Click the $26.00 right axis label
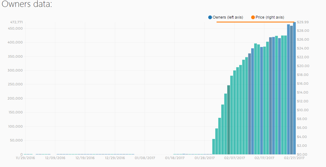326x167 pixels. pyautogui.click(x=303, y=39)
